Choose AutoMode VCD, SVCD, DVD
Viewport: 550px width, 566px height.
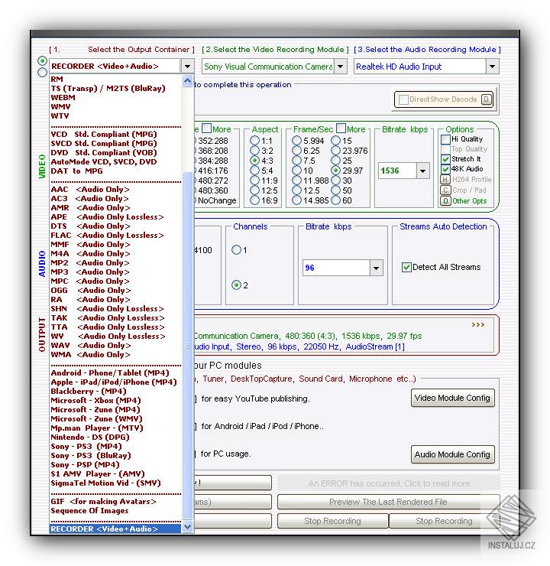pyautogui.click(x=104, y=162)
